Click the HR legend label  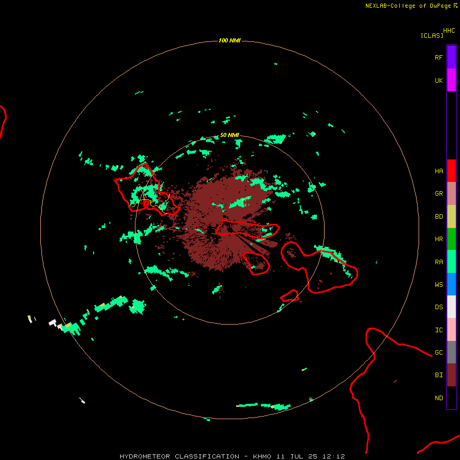pyautogui.click(x=439, y=239)
